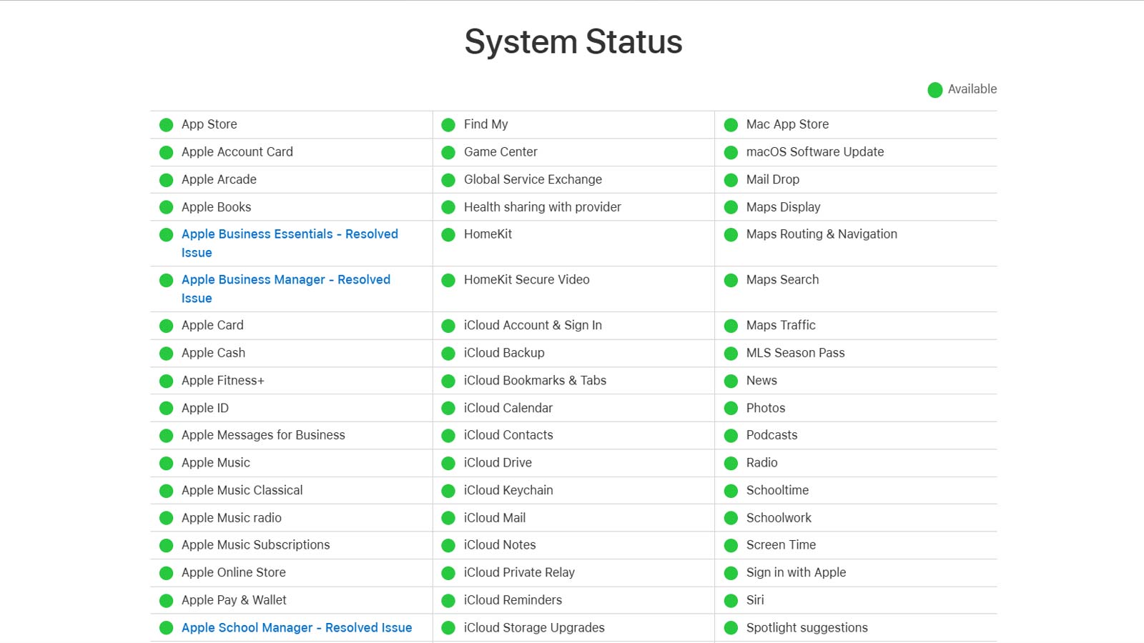Click green dot beside Find My
1144x643 pixels.
[448, 125]
